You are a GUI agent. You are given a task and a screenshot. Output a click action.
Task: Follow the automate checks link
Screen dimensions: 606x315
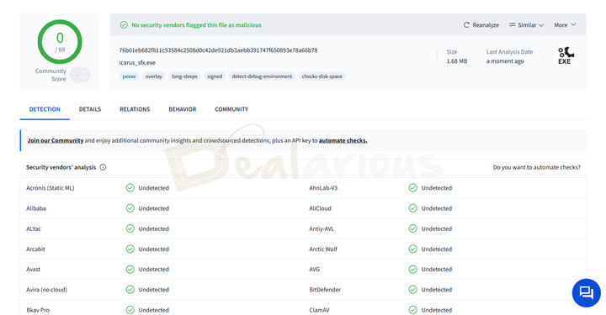point(343,140)
